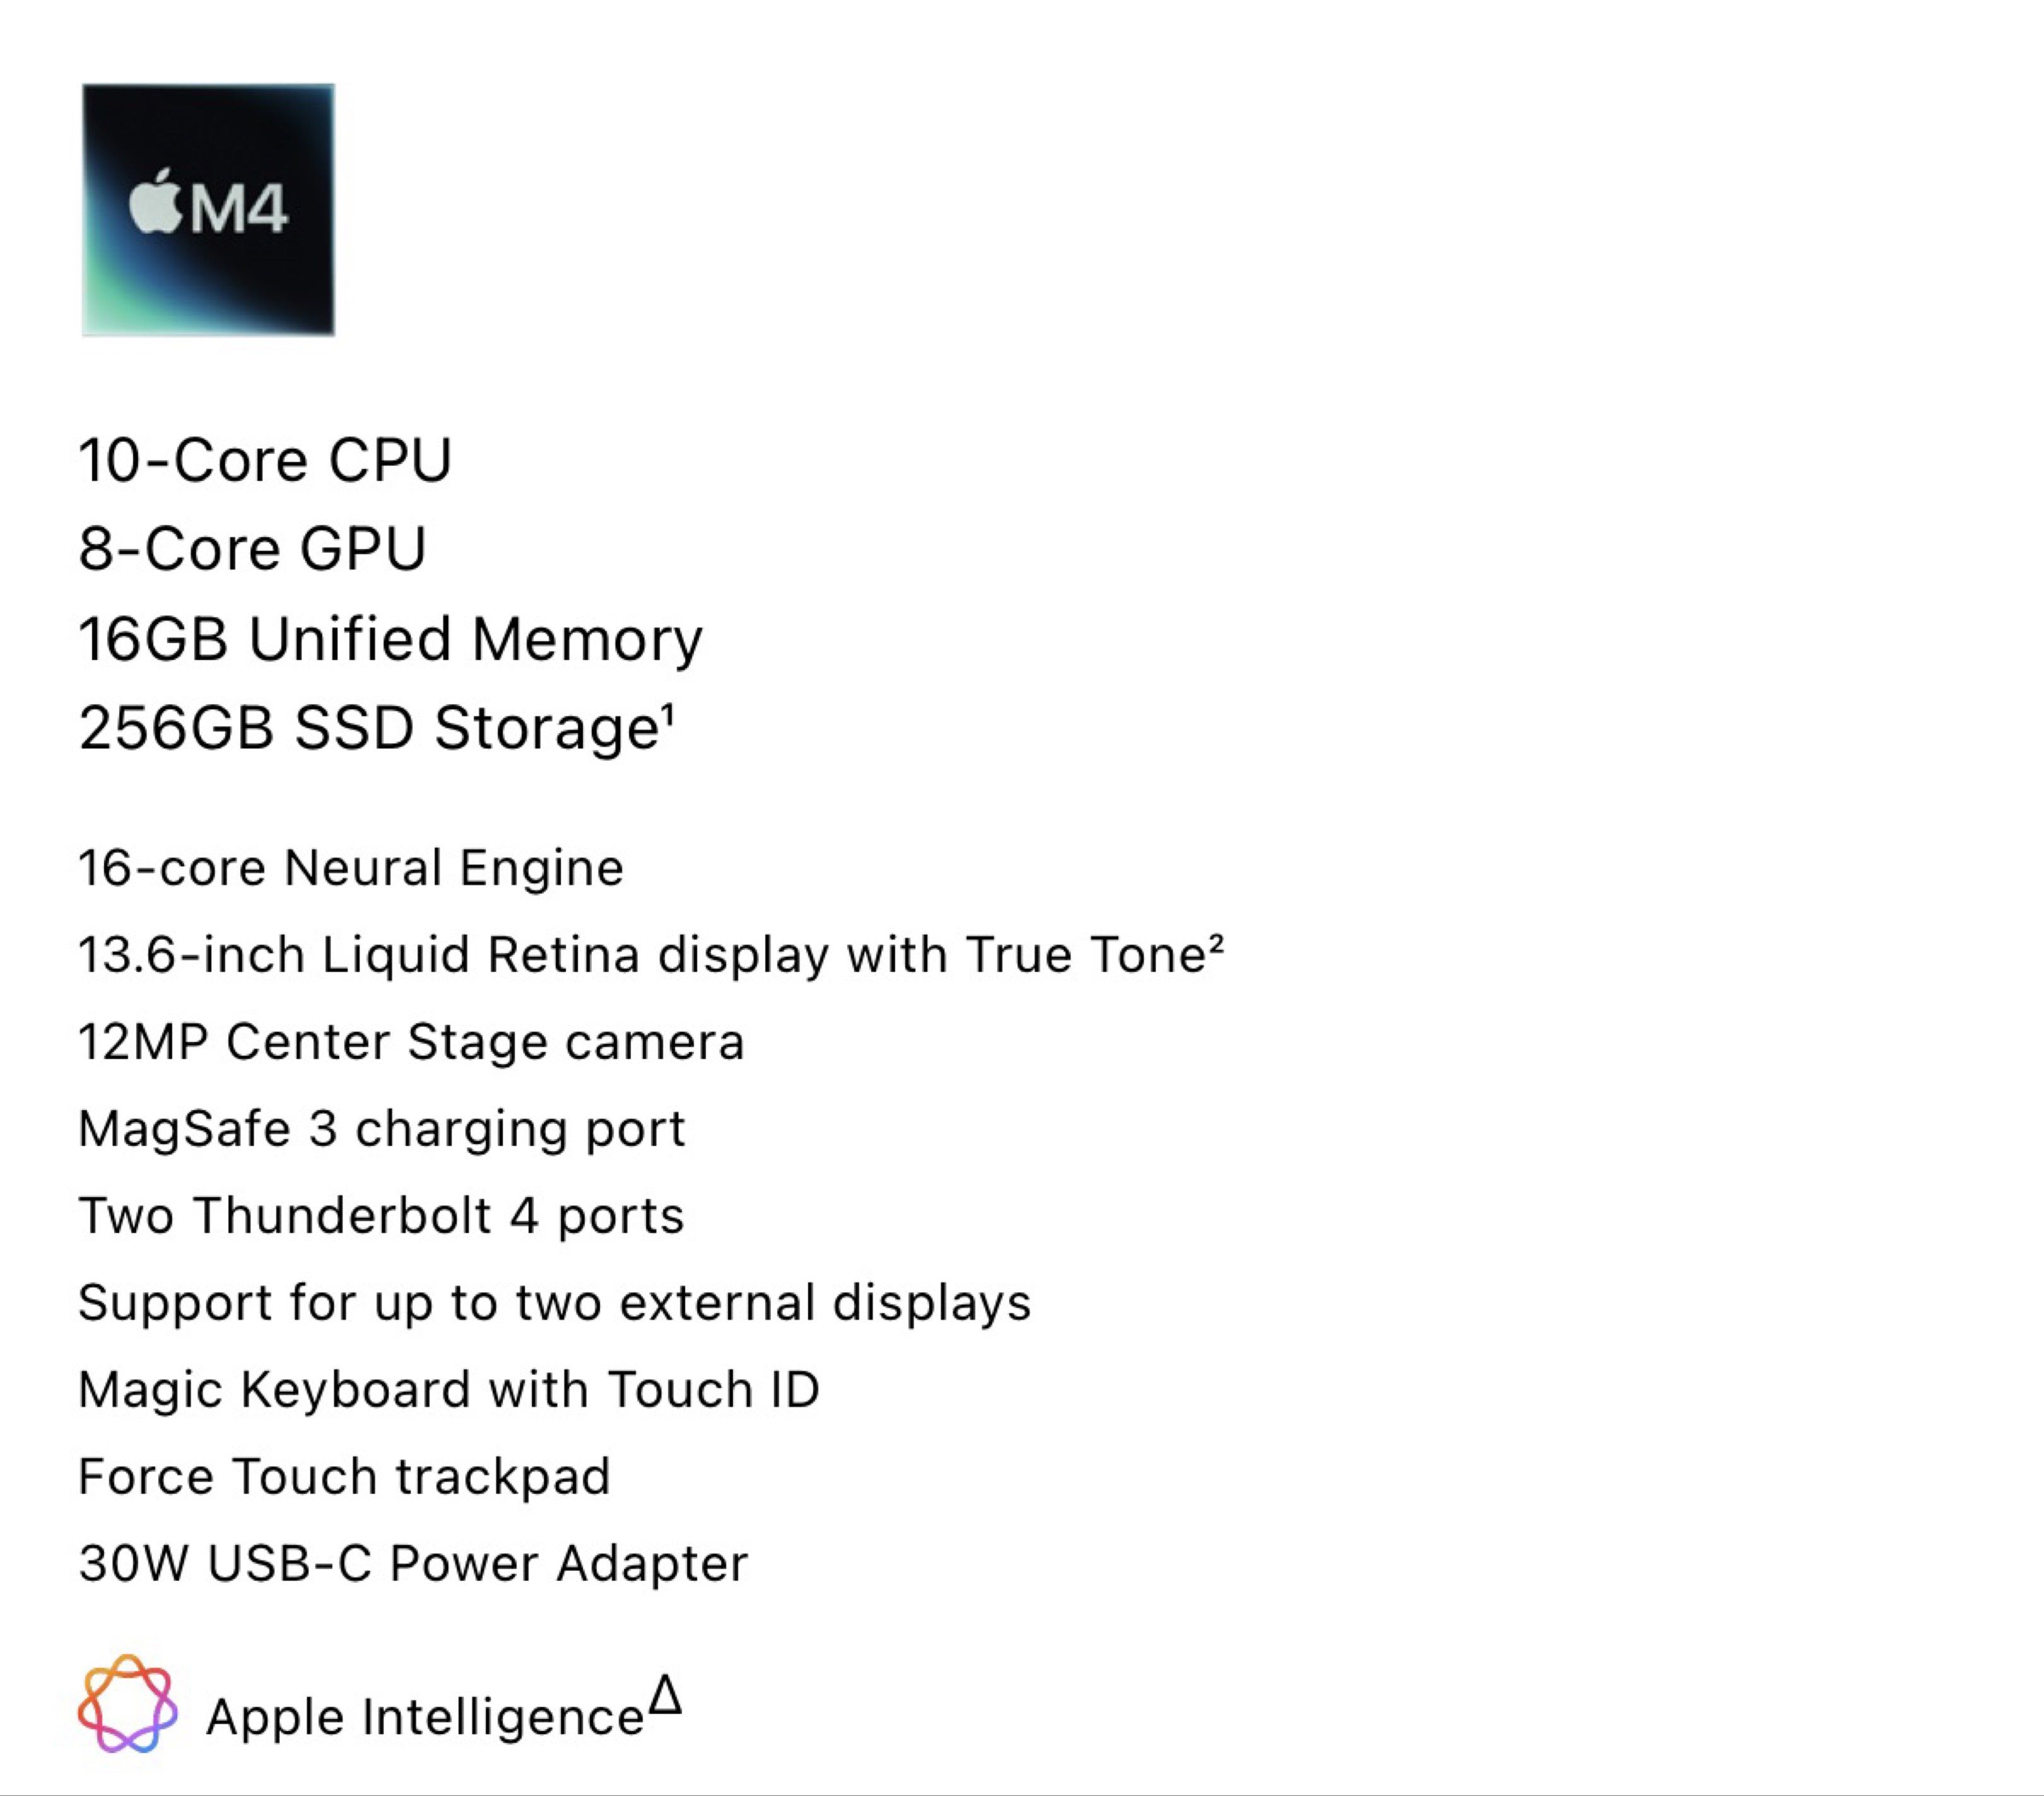Click the 256GB SSD Storage text
The image size is (2044, 1796).
368,728
